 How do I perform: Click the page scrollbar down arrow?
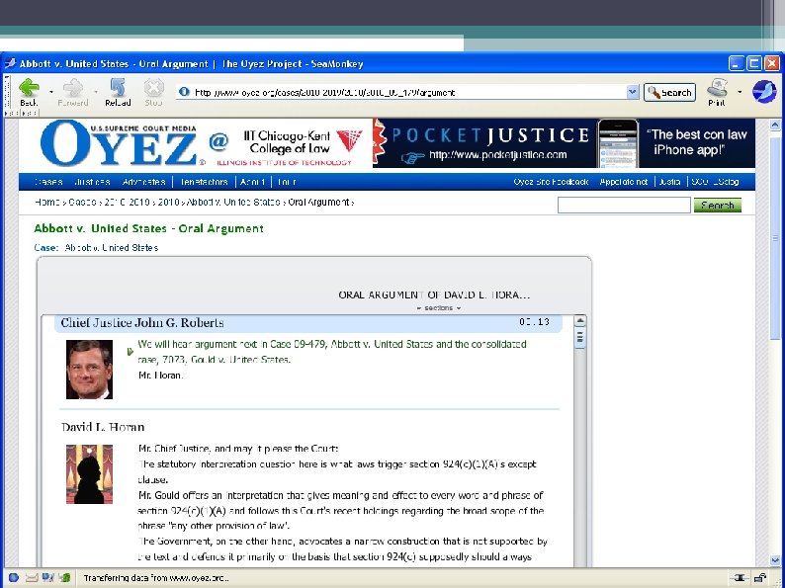click(x=775, y=560)
